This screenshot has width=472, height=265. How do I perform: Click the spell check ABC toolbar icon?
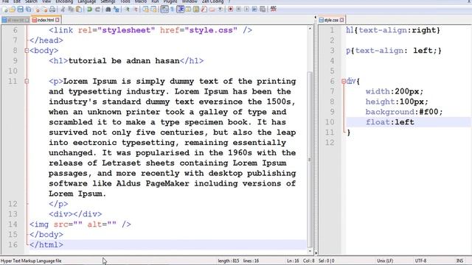click(274, 9)
